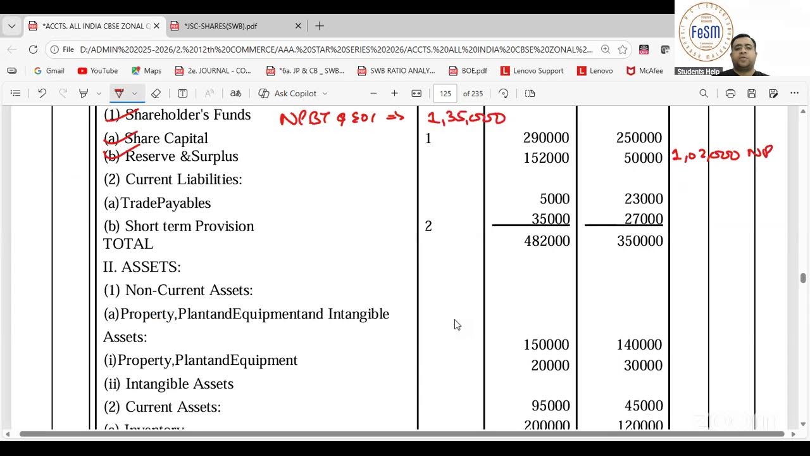This screenshot has height=456, width=810.
Task: Toggle page view layout icon
Action: point(530,93)
